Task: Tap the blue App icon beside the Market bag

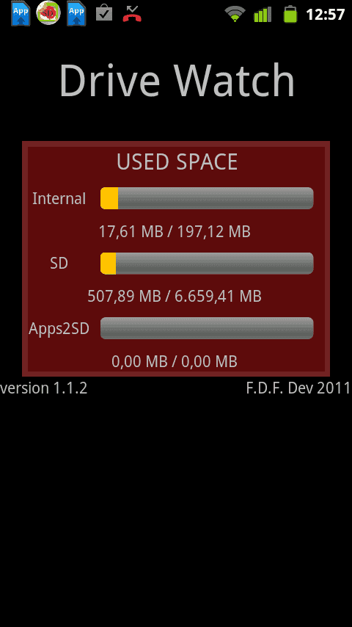Action: click(x=76, y=14)
